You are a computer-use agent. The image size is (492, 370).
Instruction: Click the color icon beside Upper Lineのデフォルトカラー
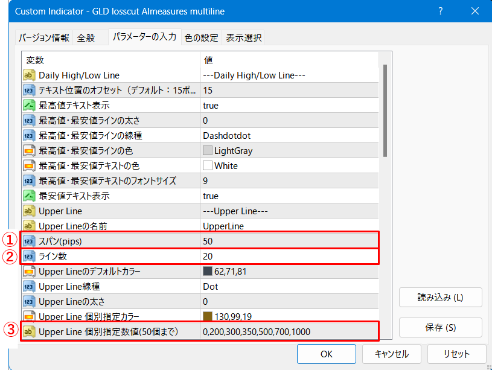coord(29,272)
